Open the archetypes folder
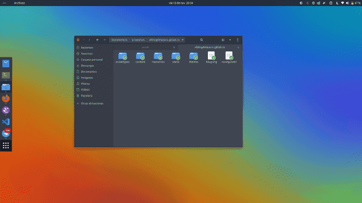 point(123,57)
